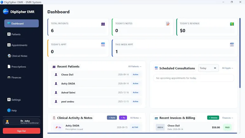This screenshot has width=245, height=138.
Task: Click the Active status for Choco Dail
Action: click(135, 75)
